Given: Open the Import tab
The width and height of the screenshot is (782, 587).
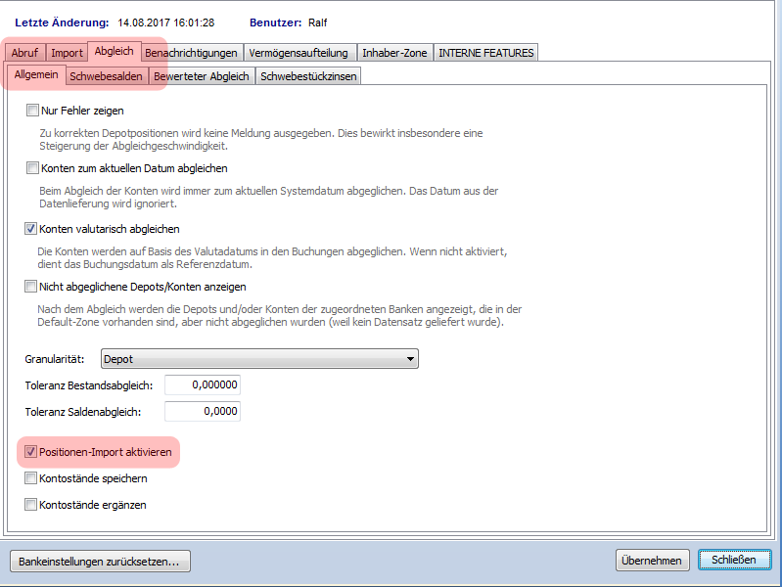Looking at the screenshot, I should coord(67,53).
